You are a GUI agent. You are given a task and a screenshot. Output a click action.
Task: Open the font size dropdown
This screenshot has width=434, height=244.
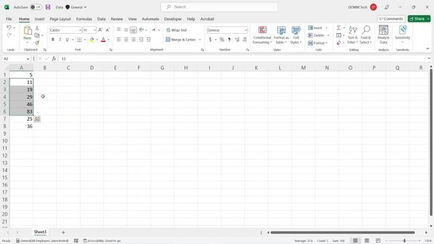click(x=95, y=30)
